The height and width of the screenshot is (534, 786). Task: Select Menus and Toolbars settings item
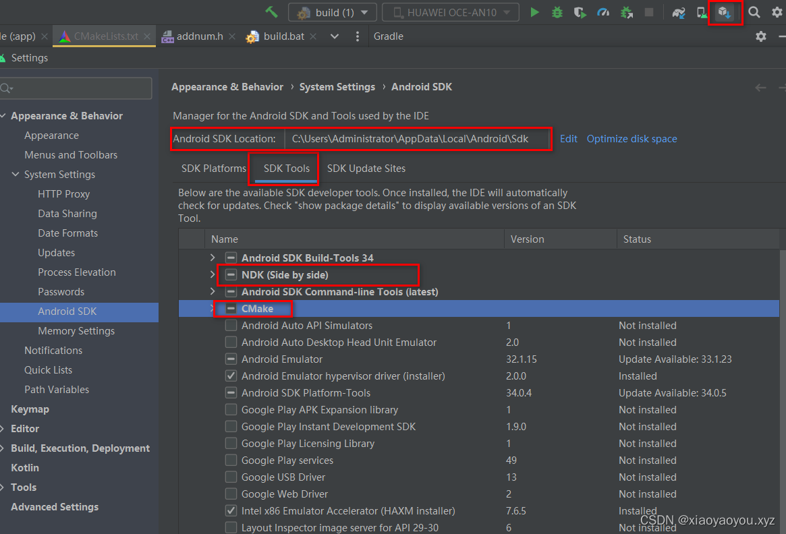tap(71, 155)
